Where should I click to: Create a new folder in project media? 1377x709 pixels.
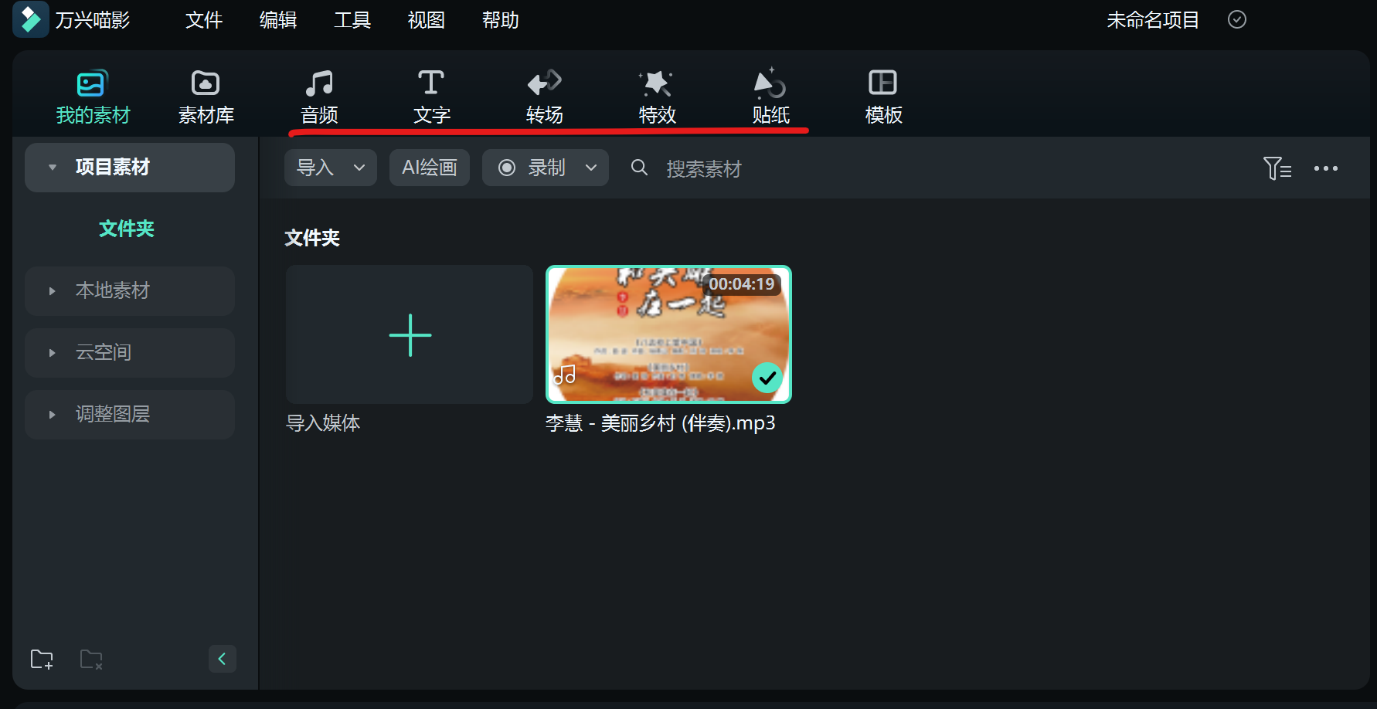tap(42, 659)
